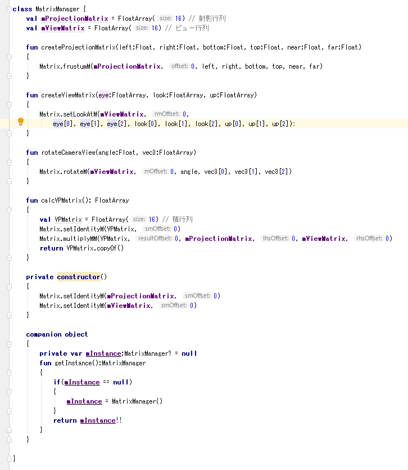
Task: Click fold end marker closing the constructor
Action: (10, 315)
